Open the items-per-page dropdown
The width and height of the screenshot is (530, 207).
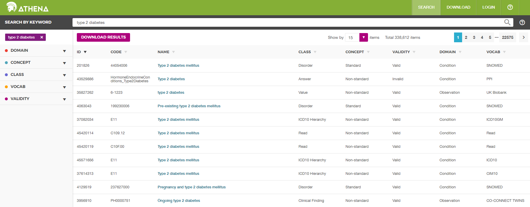point(363,37)
